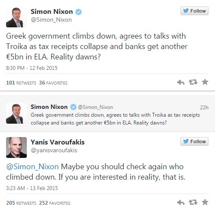View the 101 retweets list

[x=21, y=83]
